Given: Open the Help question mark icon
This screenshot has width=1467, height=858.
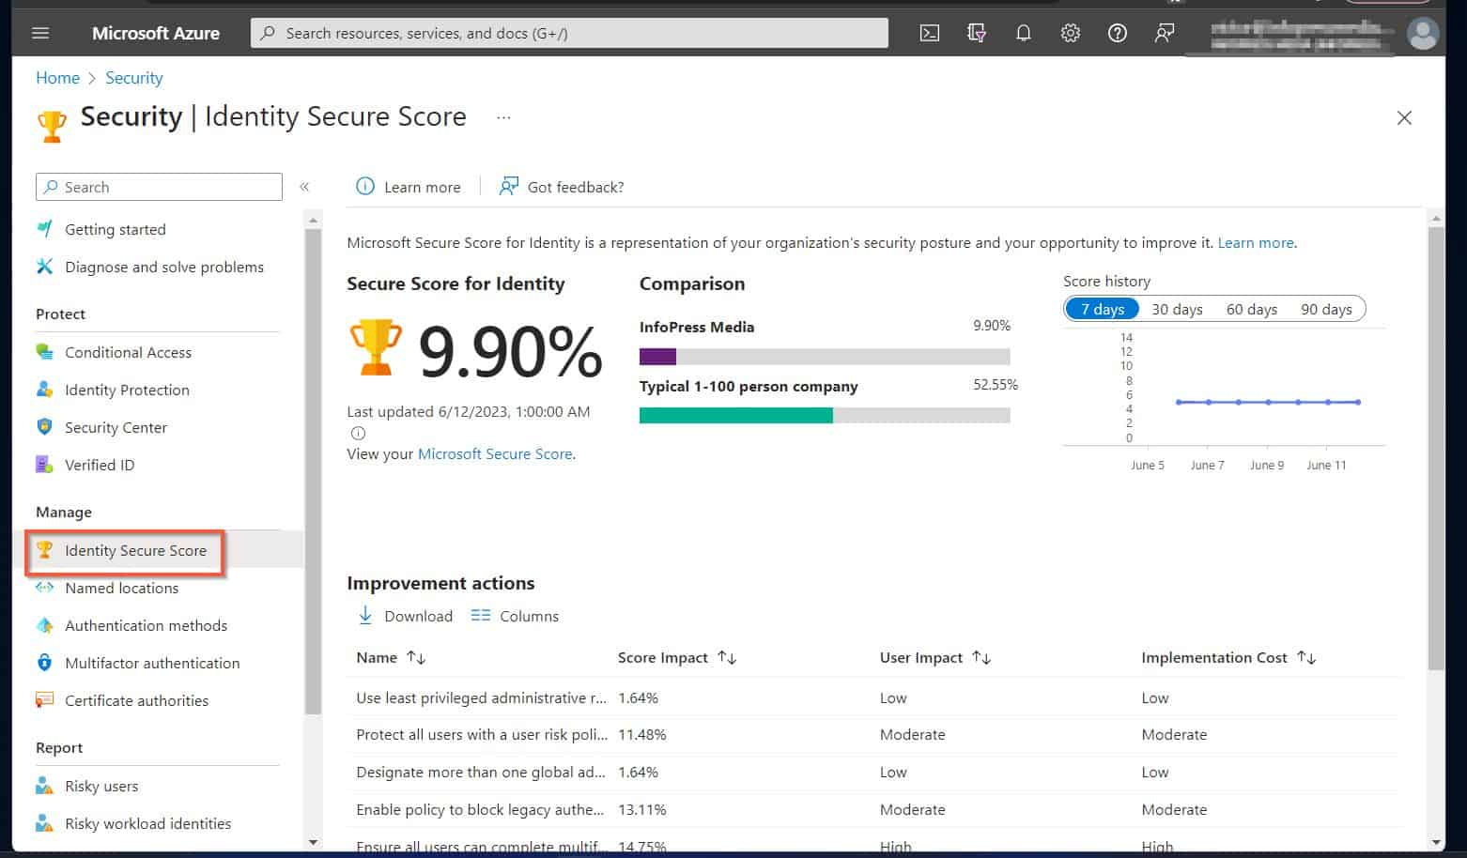Looking at the screenshot, I should [1118, 33].
